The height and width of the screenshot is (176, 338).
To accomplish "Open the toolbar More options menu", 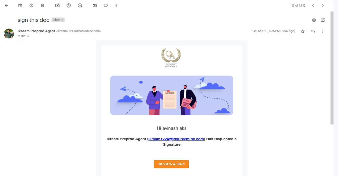I will [116, 5].
